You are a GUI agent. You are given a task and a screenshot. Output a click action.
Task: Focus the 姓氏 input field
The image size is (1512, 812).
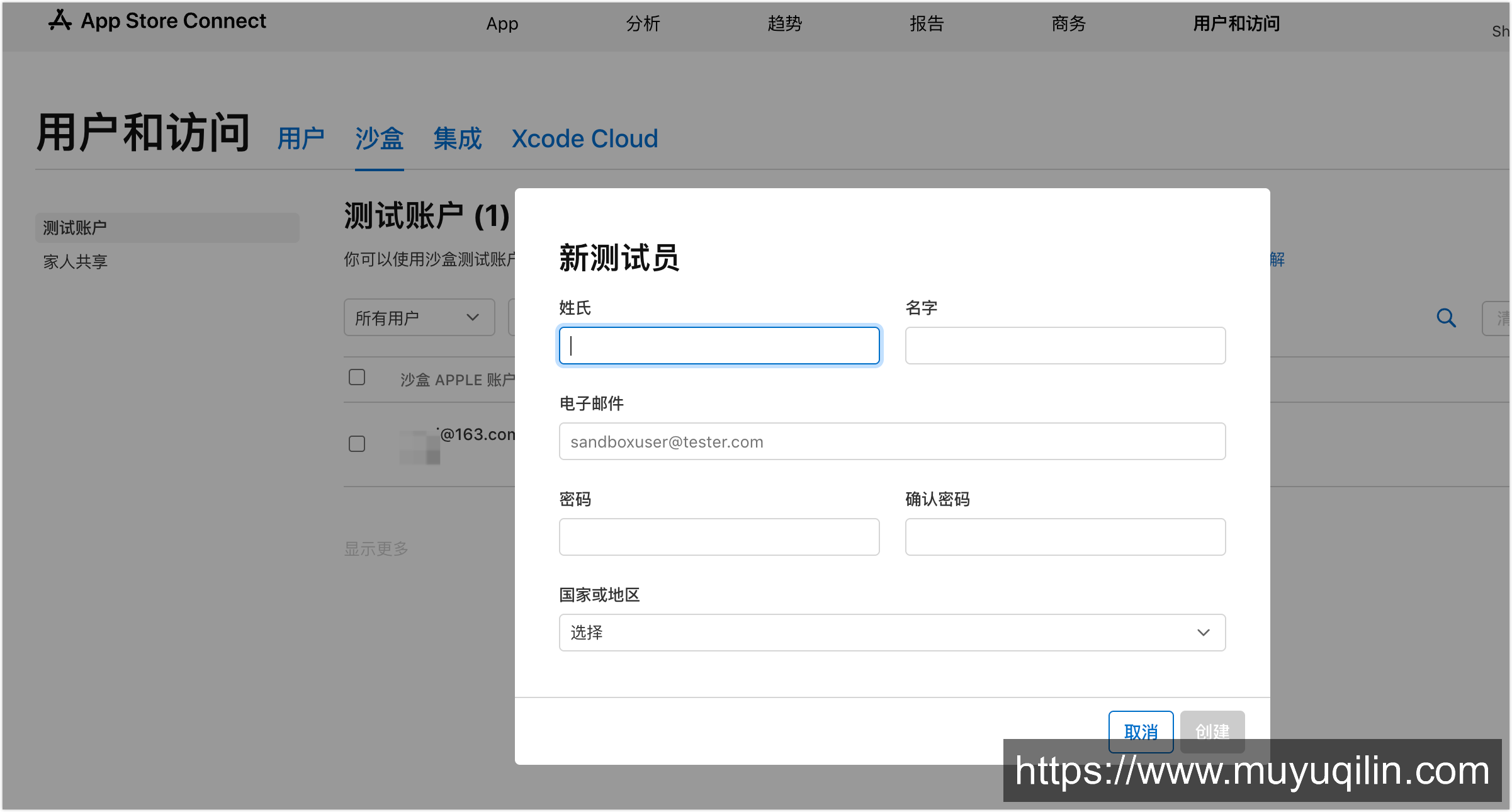pyautogui.click(x=719, y=346)
